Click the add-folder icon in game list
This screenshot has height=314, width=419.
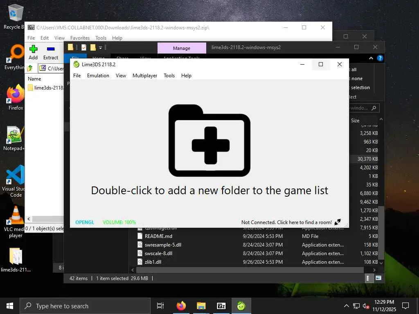point(209,141)
